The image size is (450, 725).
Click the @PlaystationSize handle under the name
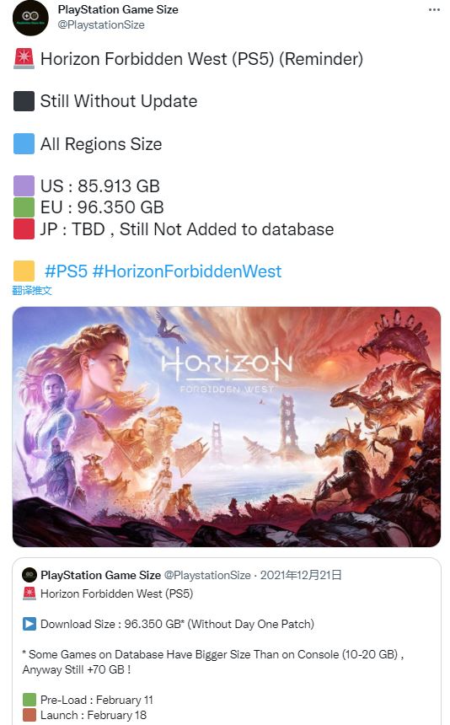click(x=101, y=25)
